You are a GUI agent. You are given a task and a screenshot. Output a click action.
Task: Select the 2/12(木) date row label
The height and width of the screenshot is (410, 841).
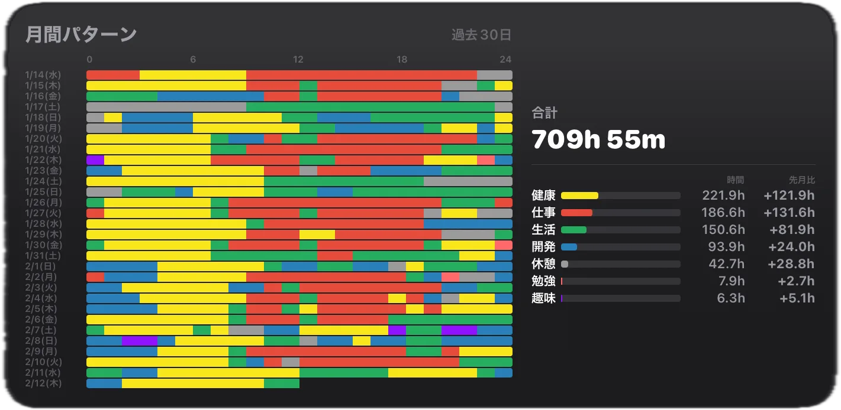pos(43,383)
